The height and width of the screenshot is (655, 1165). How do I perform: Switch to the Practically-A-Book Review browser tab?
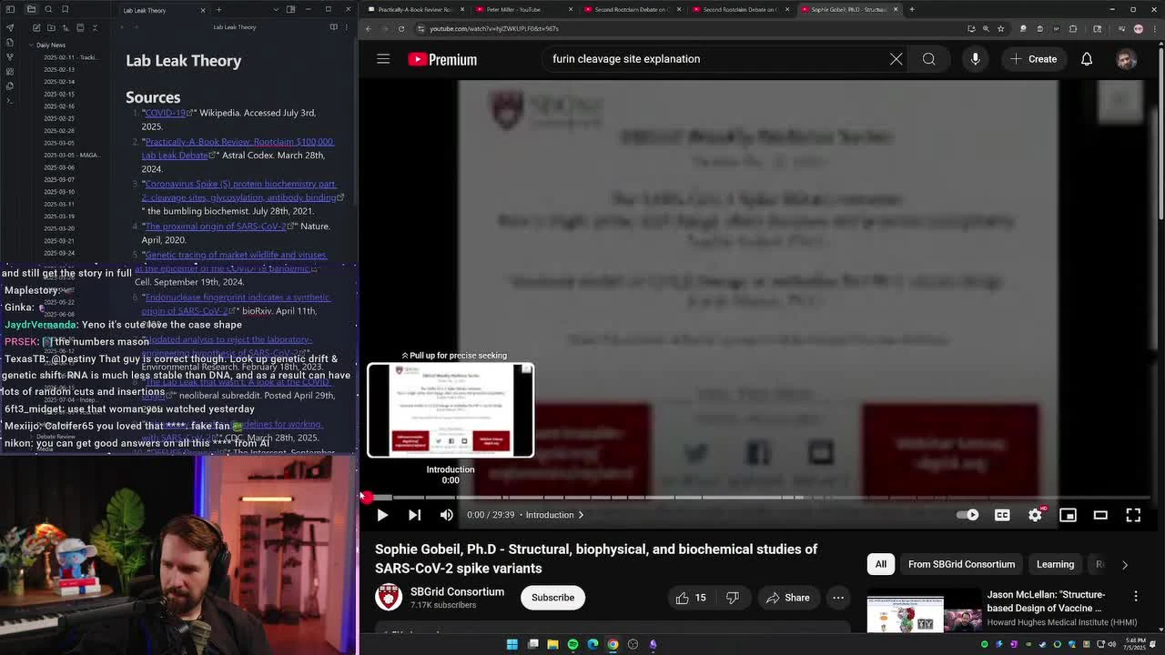(416, 9)
